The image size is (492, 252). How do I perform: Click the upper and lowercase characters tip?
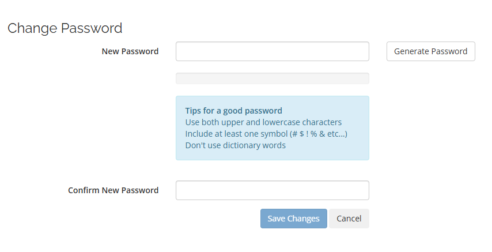pyautogui.click(x=263, y=122)
